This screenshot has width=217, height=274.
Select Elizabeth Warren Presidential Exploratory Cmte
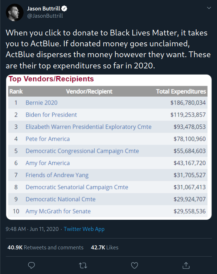click(x=89, y=127)
